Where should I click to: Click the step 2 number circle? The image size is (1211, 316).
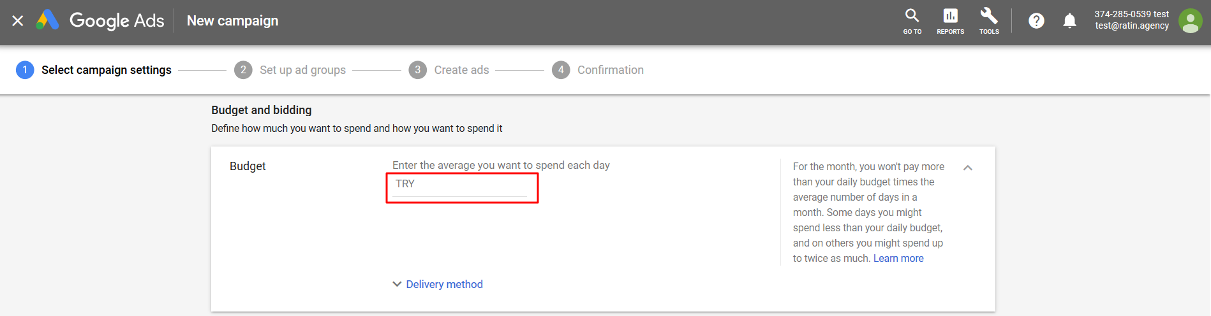click(243, 70)
